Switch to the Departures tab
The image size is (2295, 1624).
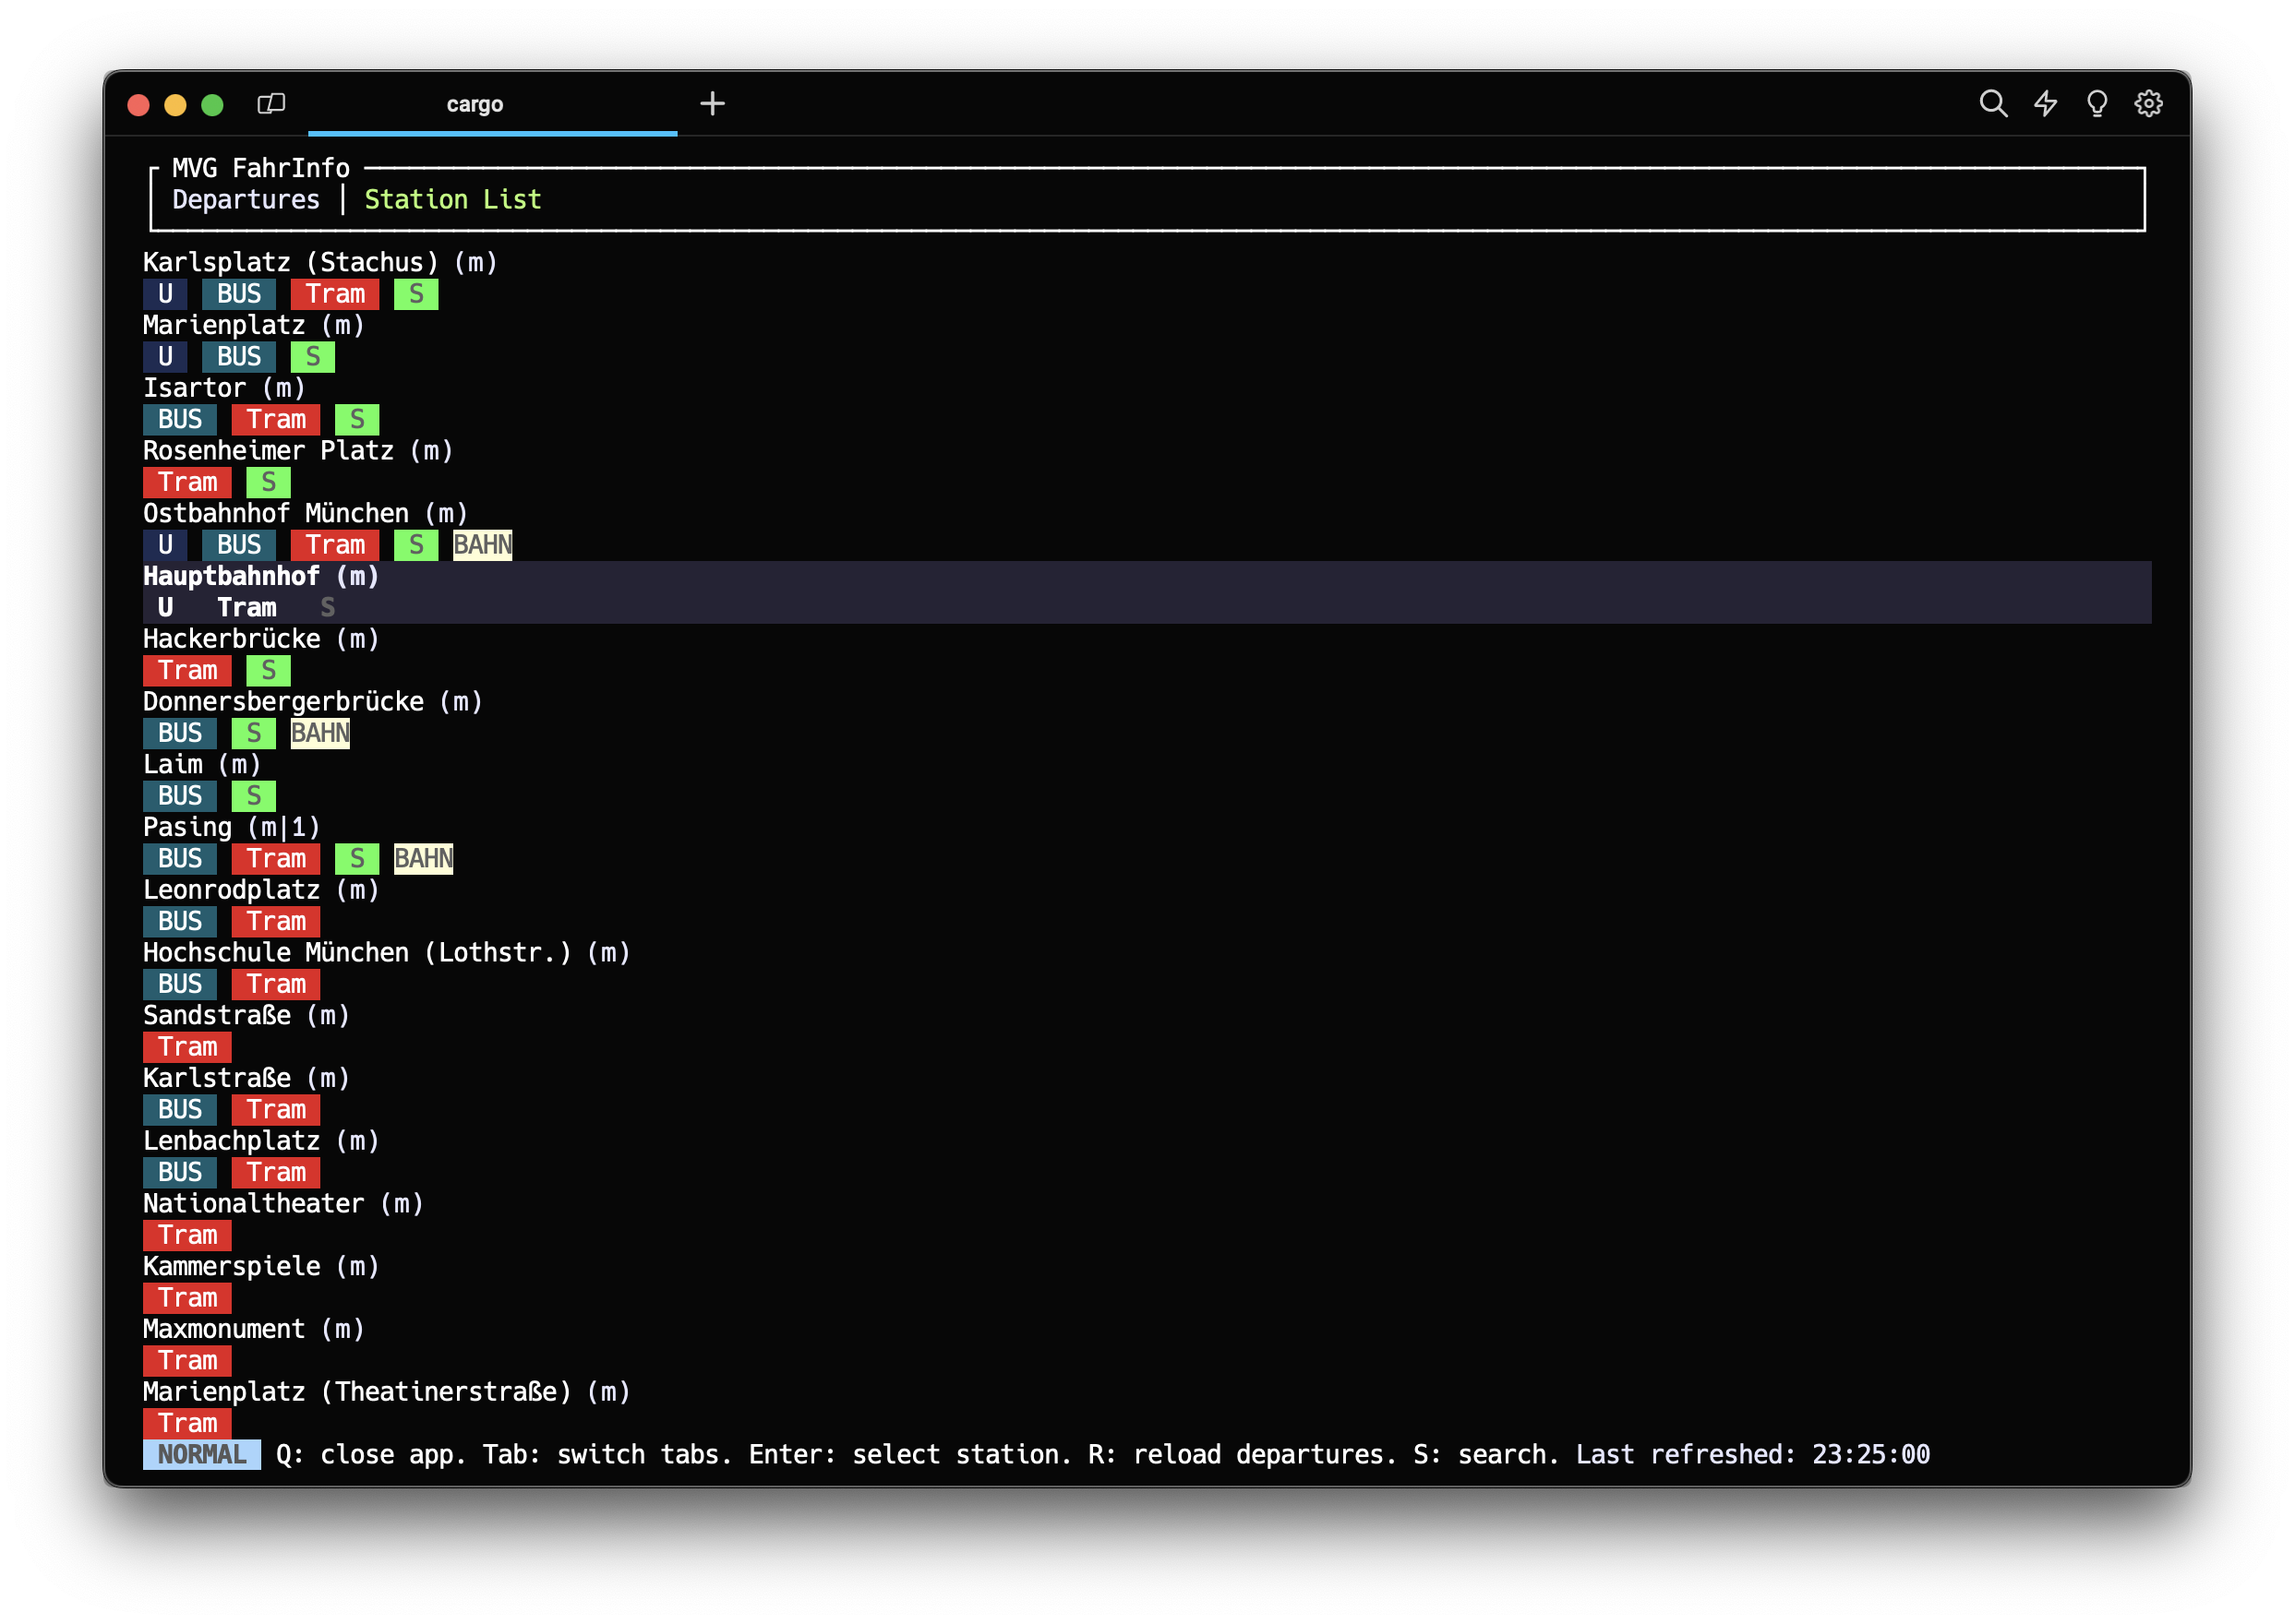246,200
